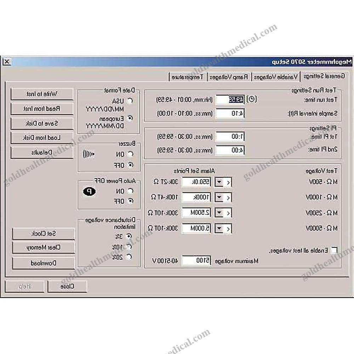Click the Download button

pos(43,263)
